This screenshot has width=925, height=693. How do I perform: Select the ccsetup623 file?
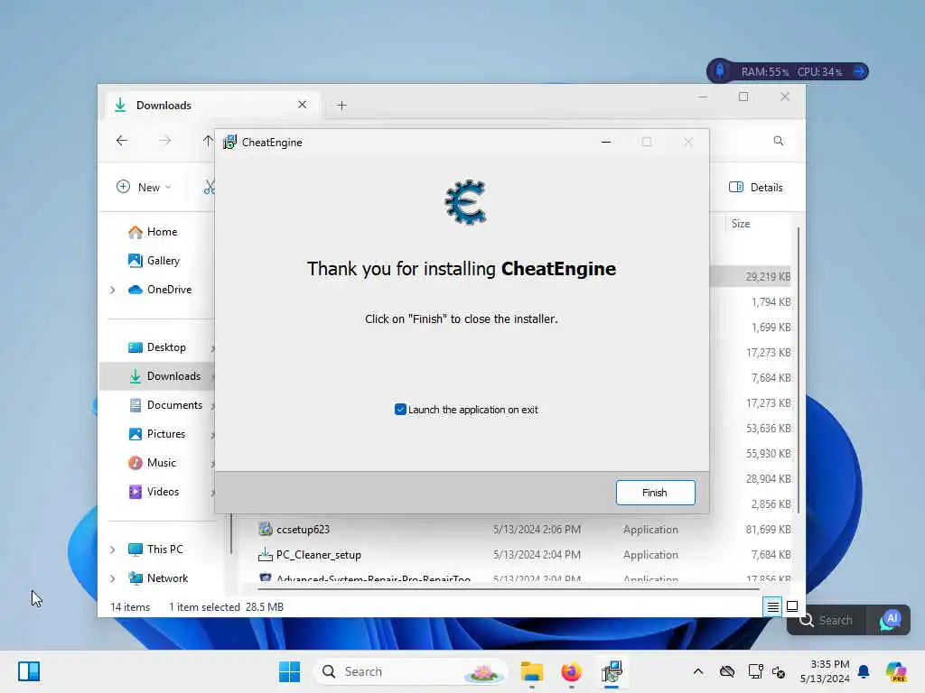click(303, 529)
